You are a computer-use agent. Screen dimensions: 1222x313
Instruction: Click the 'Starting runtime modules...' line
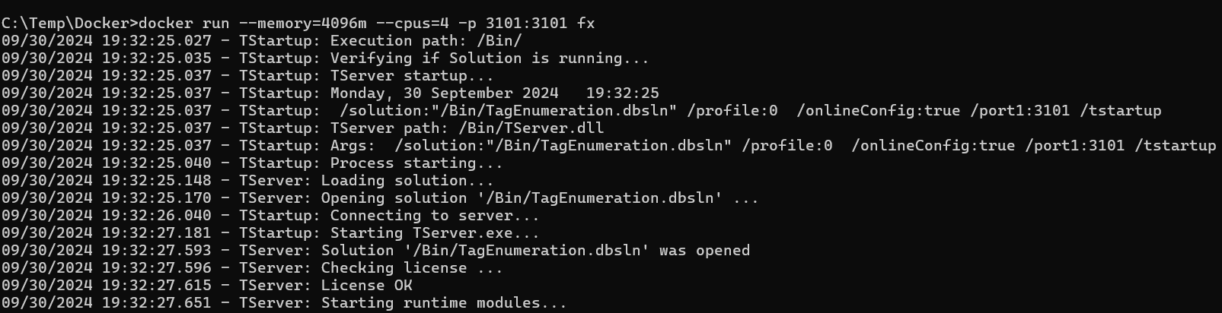pos(284,303)
